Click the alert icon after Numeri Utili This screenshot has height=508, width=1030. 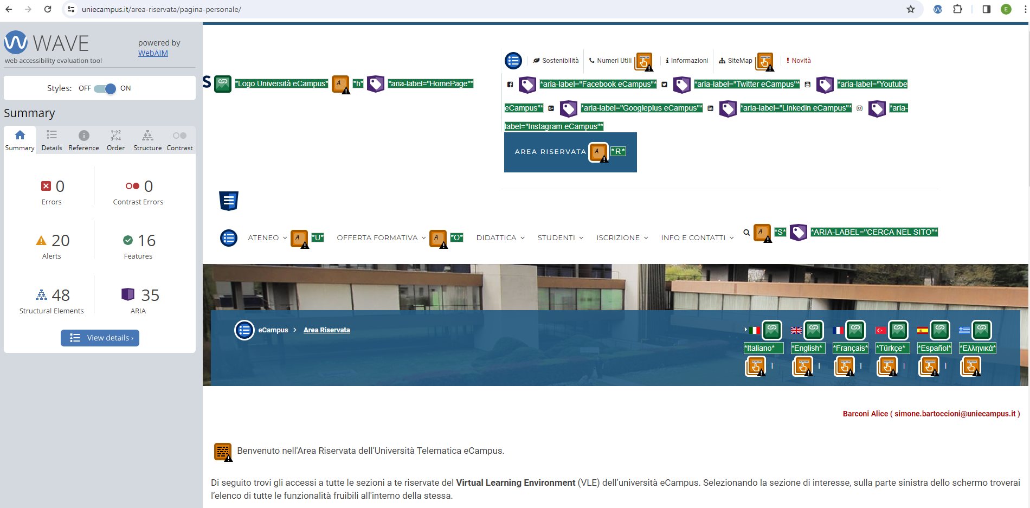pyautogui.click(x=644, y=62)
